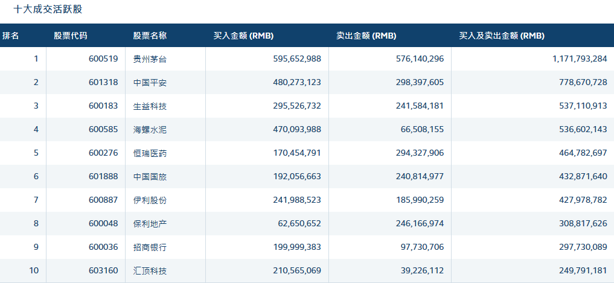The width and height of the screenshot is (614, 283).
Task: Click total amount 464,782,697
Action: click(x=583, y=153)
